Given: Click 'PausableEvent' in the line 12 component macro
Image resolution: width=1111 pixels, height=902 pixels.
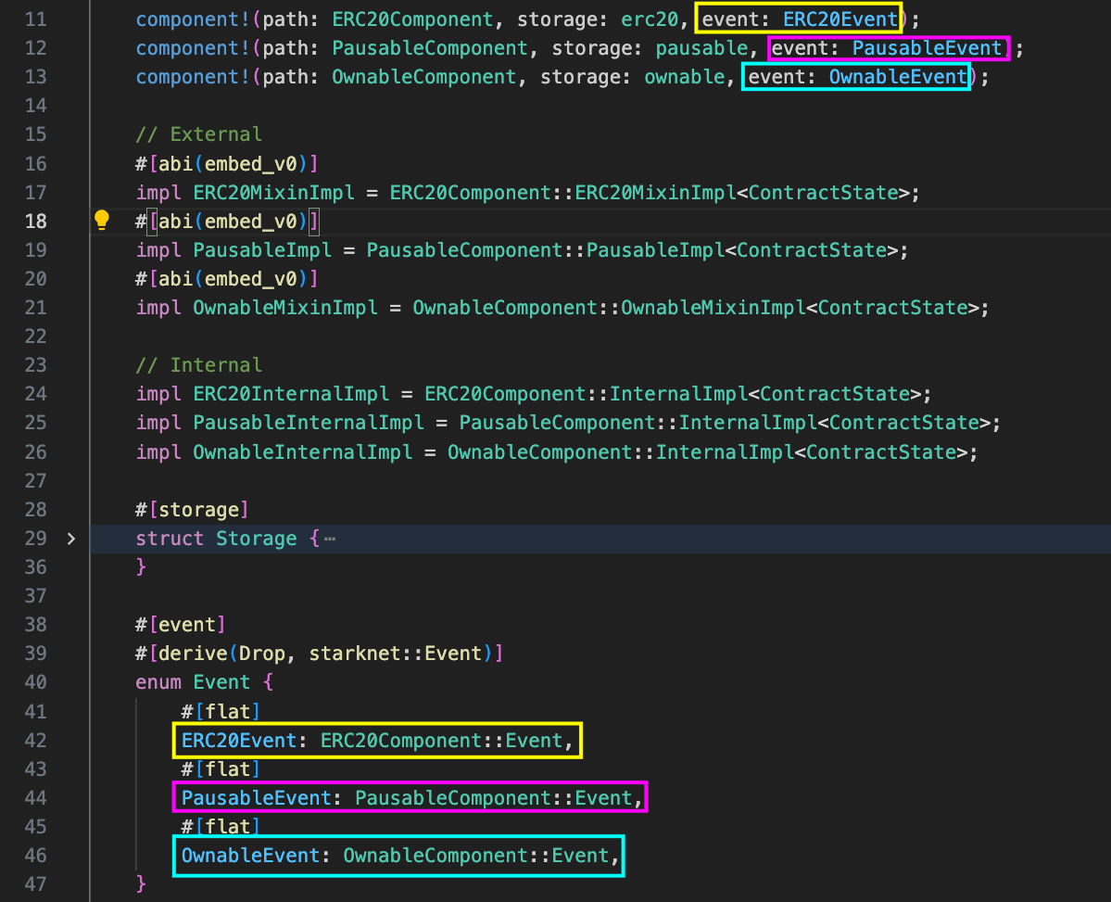Looking at the screenshot, I should [x=927, y=47].
